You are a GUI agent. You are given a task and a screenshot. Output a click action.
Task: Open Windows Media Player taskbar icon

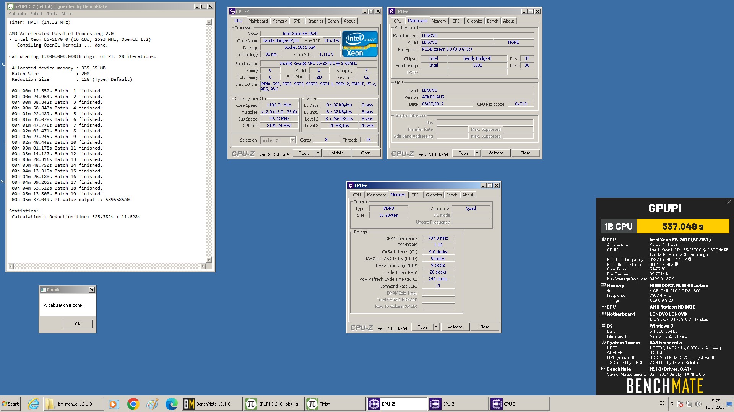114,404
